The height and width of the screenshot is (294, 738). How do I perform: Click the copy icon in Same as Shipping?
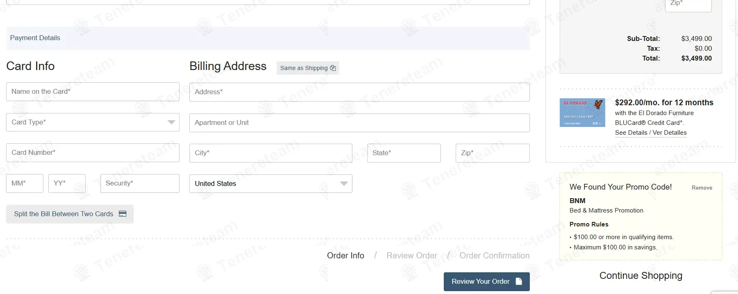coord(333,68)
